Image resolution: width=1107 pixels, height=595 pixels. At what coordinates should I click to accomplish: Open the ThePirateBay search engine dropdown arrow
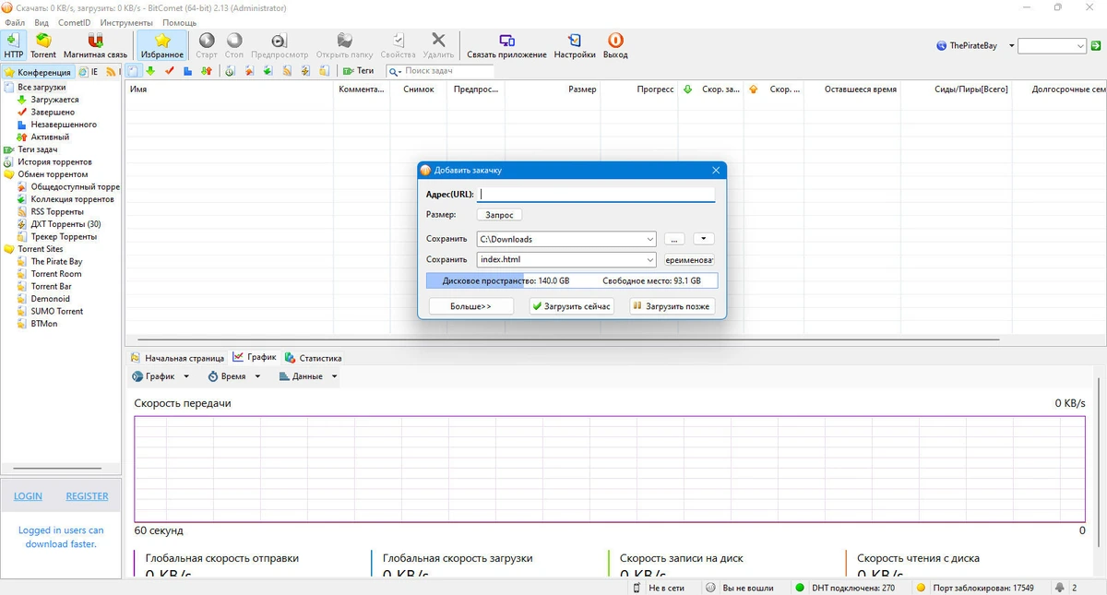pyautogui.click(x=1011, y=45)
